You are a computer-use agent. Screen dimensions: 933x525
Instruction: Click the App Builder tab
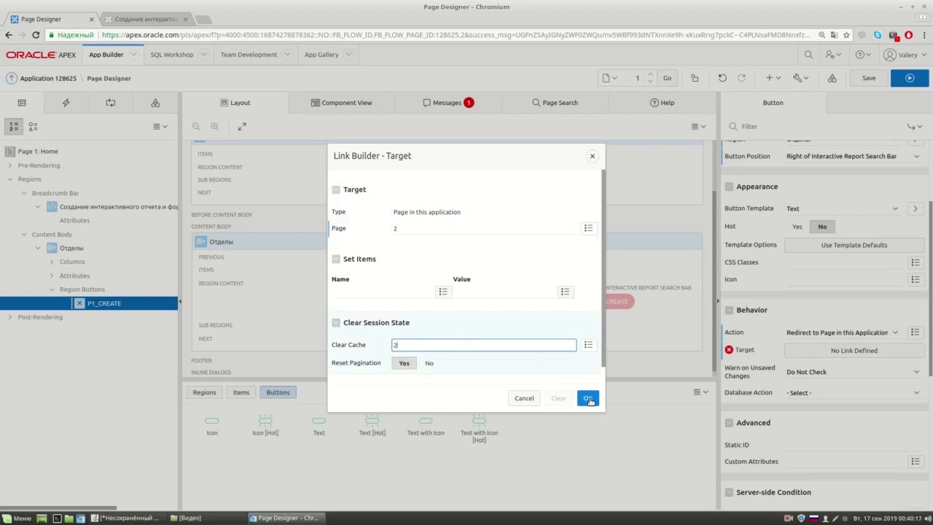coord(106,55)
